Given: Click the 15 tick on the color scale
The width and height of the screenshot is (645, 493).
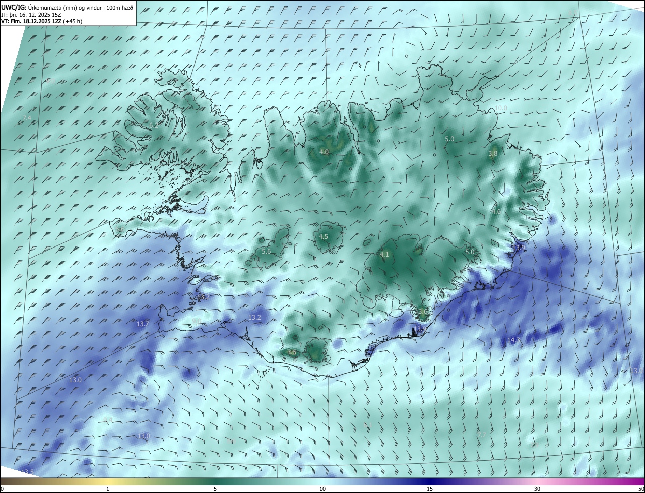Looking at the screenshot, I should (430, 489).
